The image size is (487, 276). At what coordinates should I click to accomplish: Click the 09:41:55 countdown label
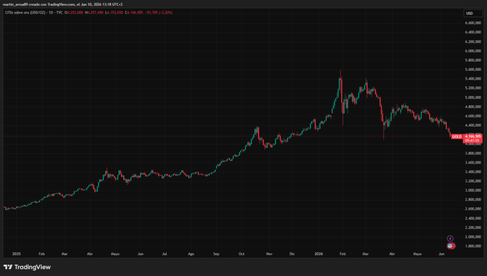pyautogui.click(x=472, y=140)
